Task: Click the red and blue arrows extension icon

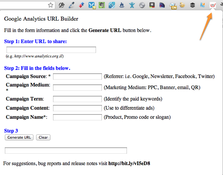Action: pos(81,5)
